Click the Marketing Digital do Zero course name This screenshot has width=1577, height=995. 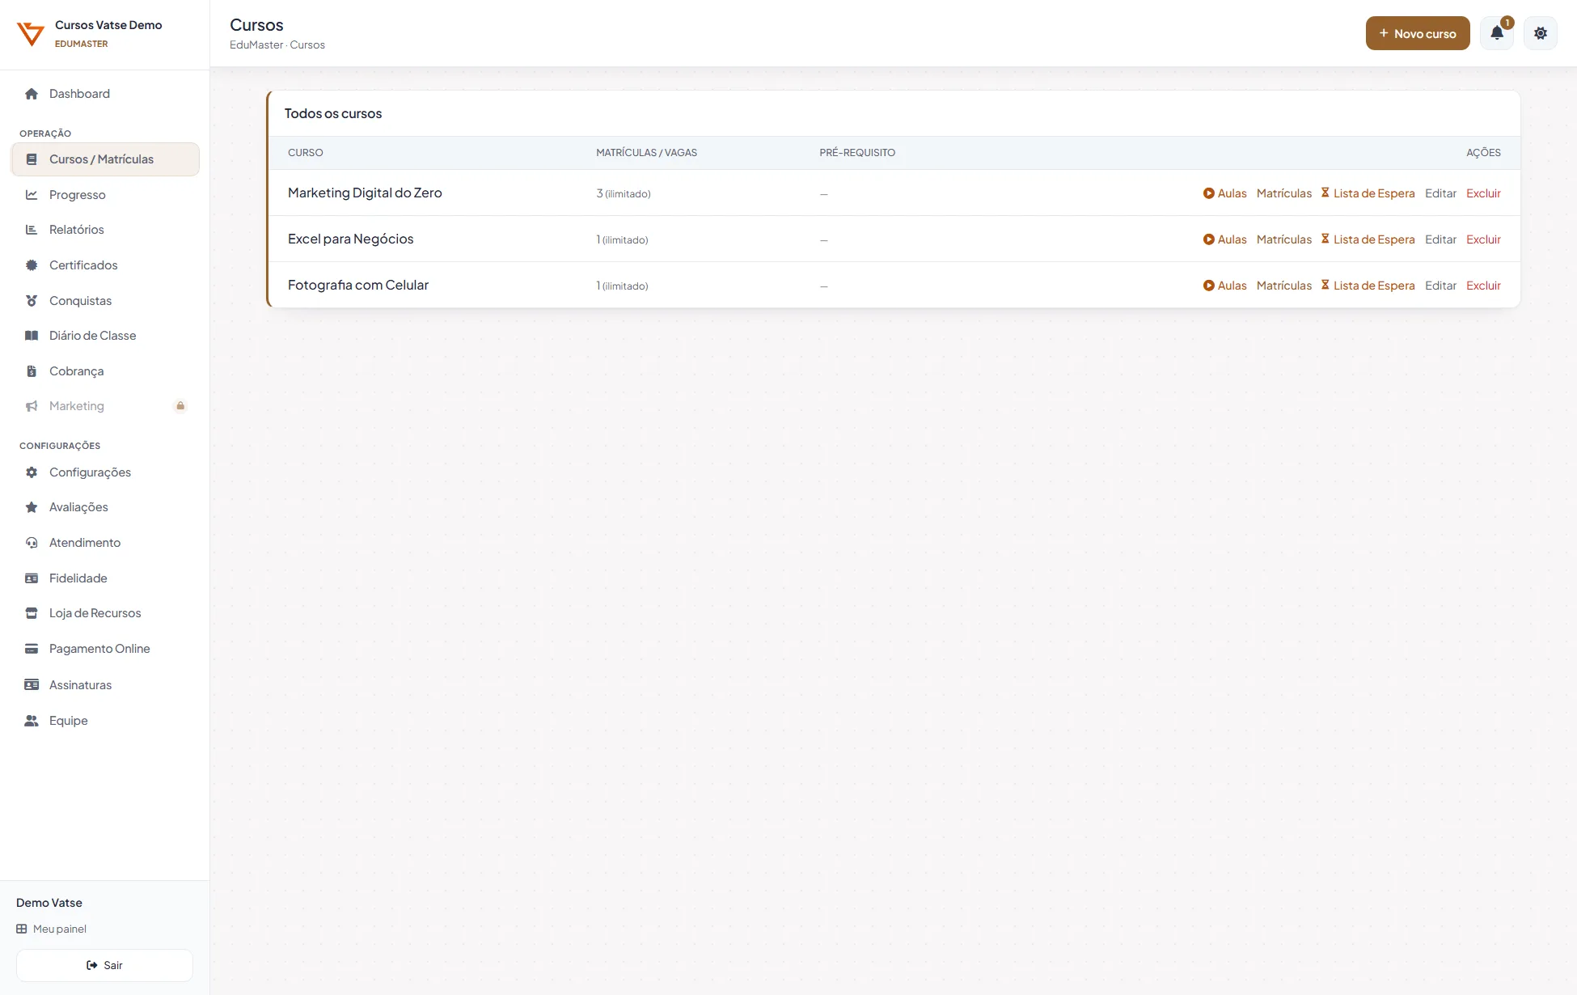tap(365, 193)
